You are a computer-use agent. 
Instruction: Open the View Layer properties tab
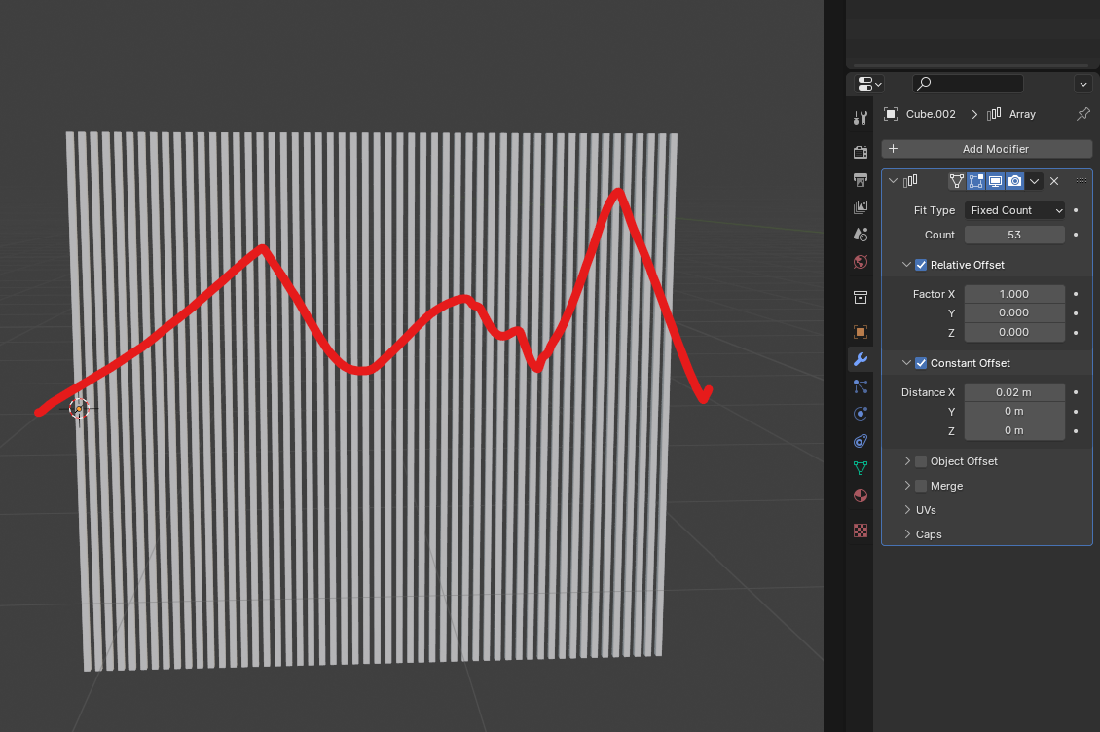[x=861, y=207]
